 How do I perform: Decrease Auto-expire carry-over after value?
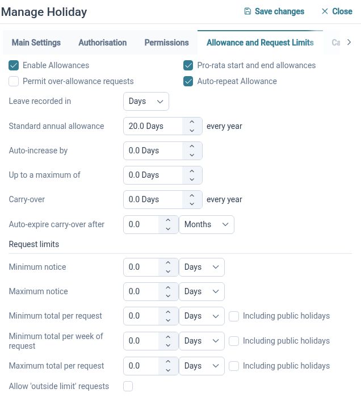[x=168, y=229]
